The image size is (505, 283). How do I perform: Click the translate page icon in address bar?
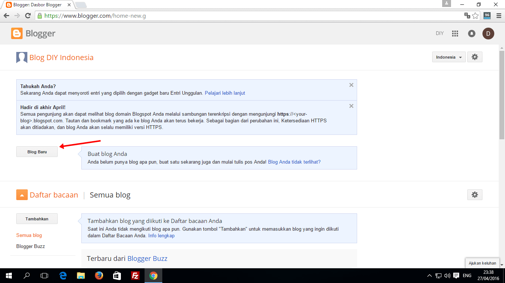pos(467,16)
